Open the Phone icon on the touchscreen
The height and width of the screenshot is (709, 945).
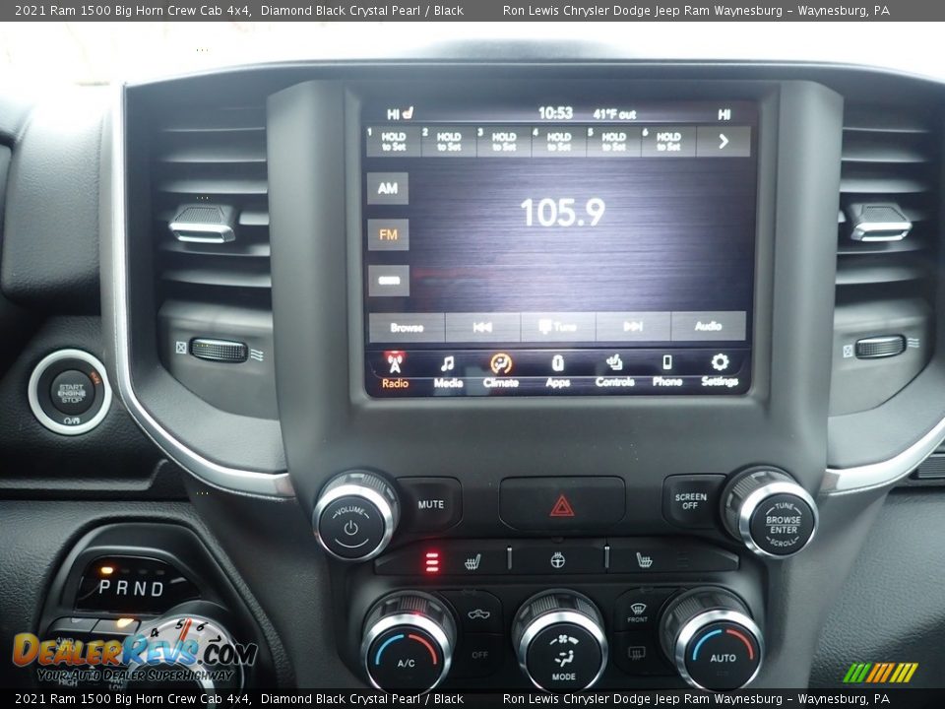pos(667,369)
